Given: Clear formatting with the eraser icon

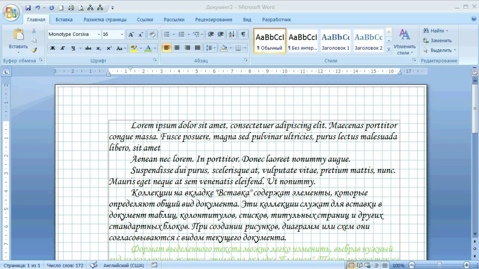Looking at the screenshot, I should point(152,34).
